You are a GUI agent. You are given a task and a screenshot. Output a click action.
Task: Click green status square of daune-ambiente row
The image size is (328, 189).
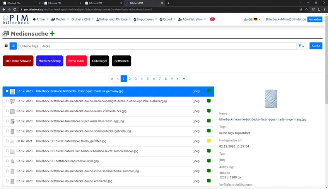click(209, 180)
